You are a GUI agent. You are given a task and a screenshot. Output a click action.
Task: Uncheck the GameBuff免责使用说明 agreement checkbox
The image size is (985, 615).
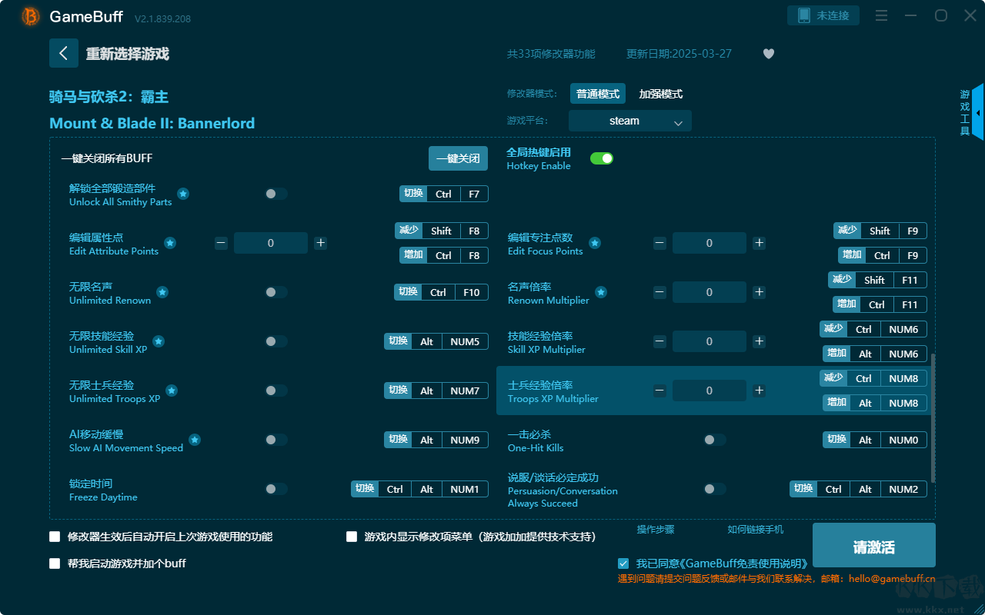tap(623, 563)
